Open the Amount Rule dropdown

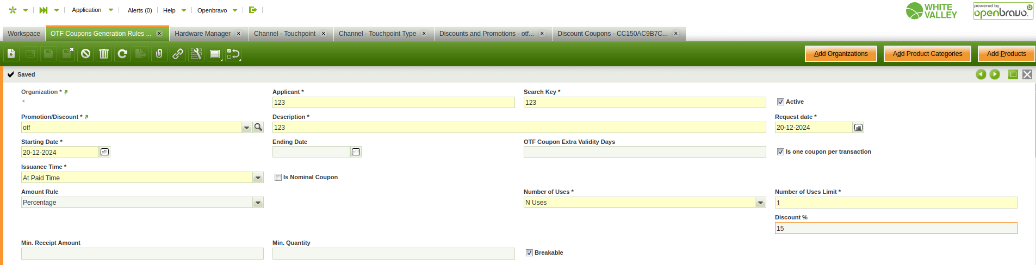point(258,203)
